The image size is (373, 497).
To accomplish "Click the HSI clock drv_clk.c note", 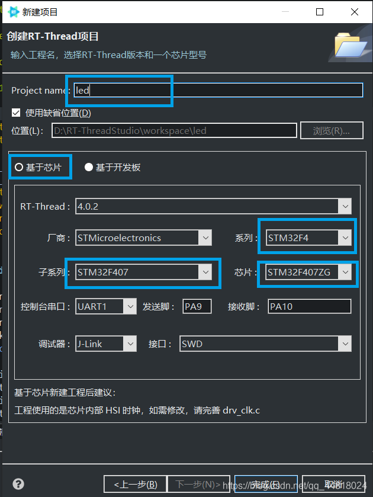I will (x=137, y=410).
